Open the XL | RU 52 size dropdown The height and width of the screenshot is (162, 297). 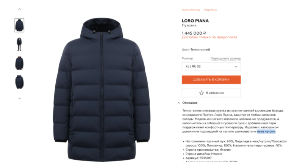[211, 66]
